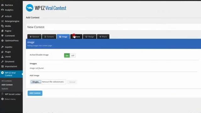Click the Impostazioni settings icon
The height and width of the screenshot is (113, 201).
tap(2, 66)
